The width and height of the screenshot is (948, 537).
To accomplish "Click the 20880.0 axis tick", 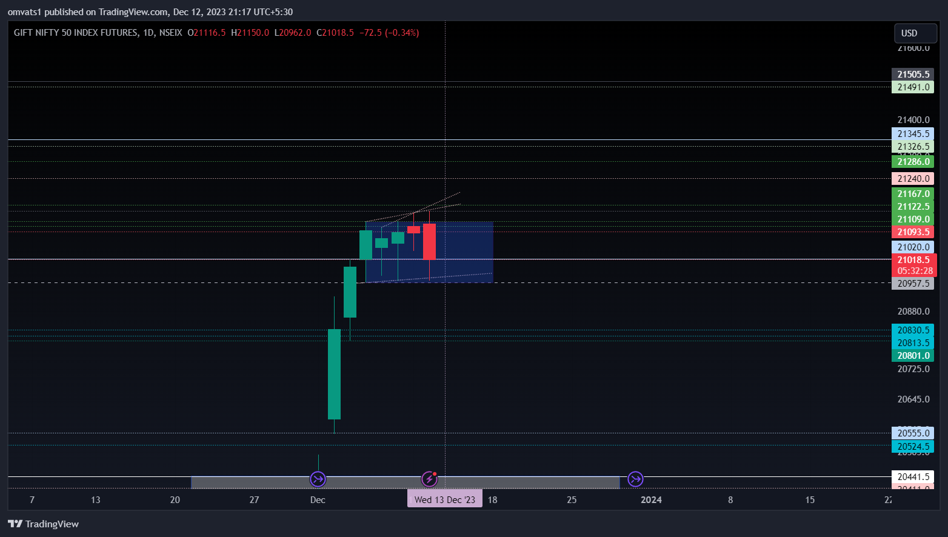I will [913, 312].
